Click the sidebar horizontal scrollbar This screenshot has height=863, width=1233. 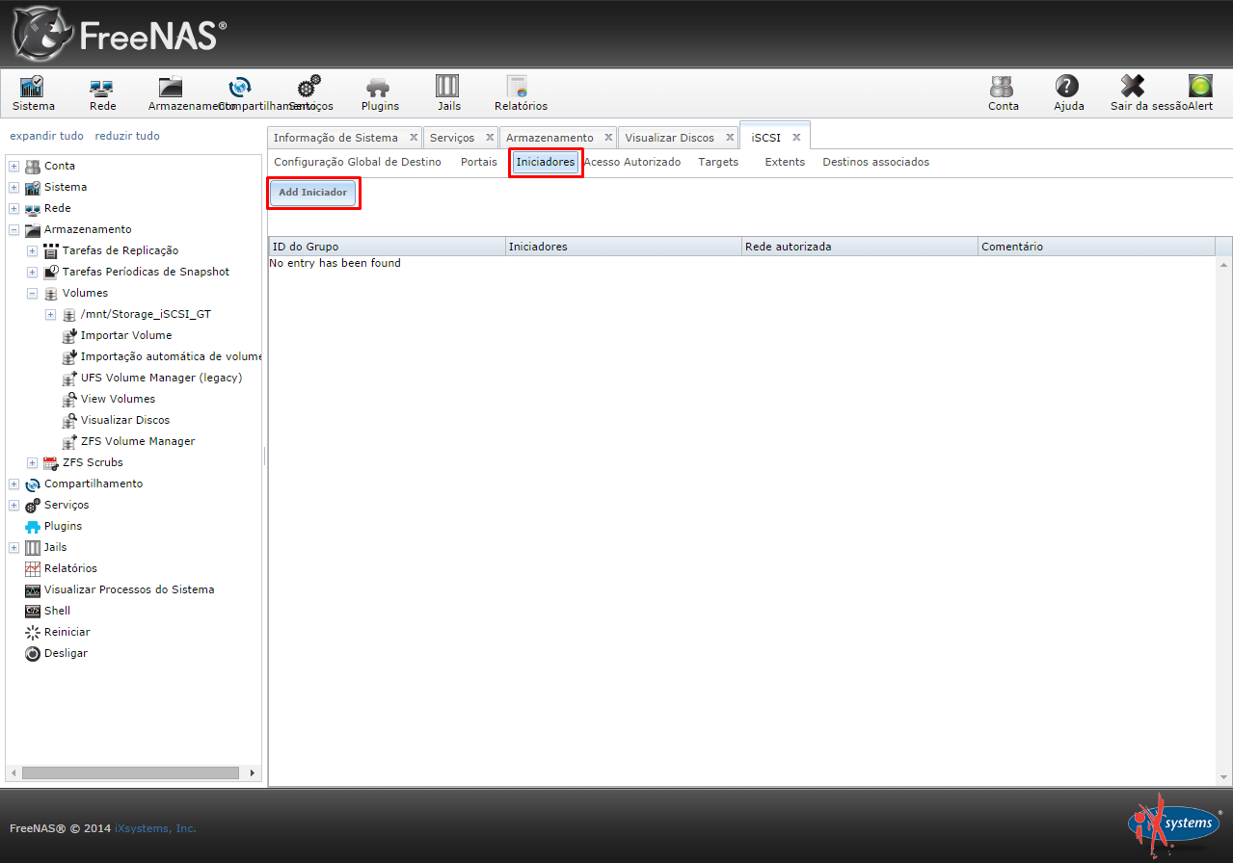[x=131, y=772]
